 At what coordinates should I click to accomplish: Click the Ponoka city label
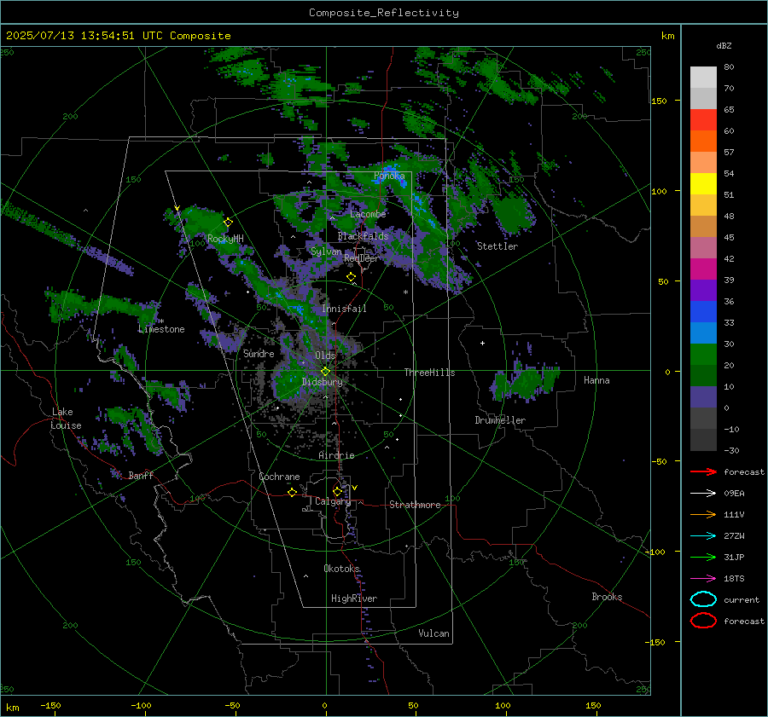tap(389, 176)
